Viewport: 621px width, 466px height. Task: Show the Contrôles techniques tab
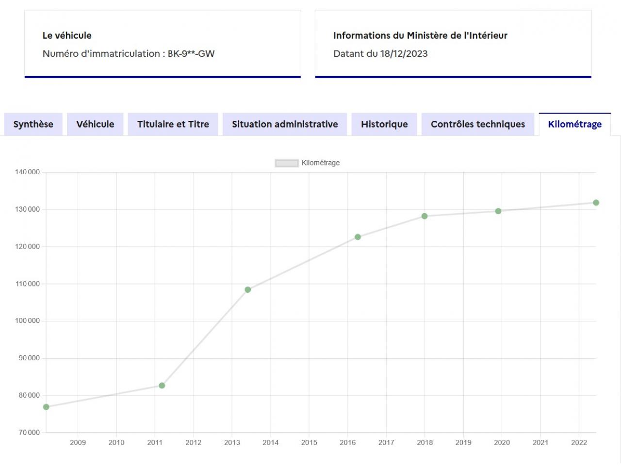tap(477, 124)
